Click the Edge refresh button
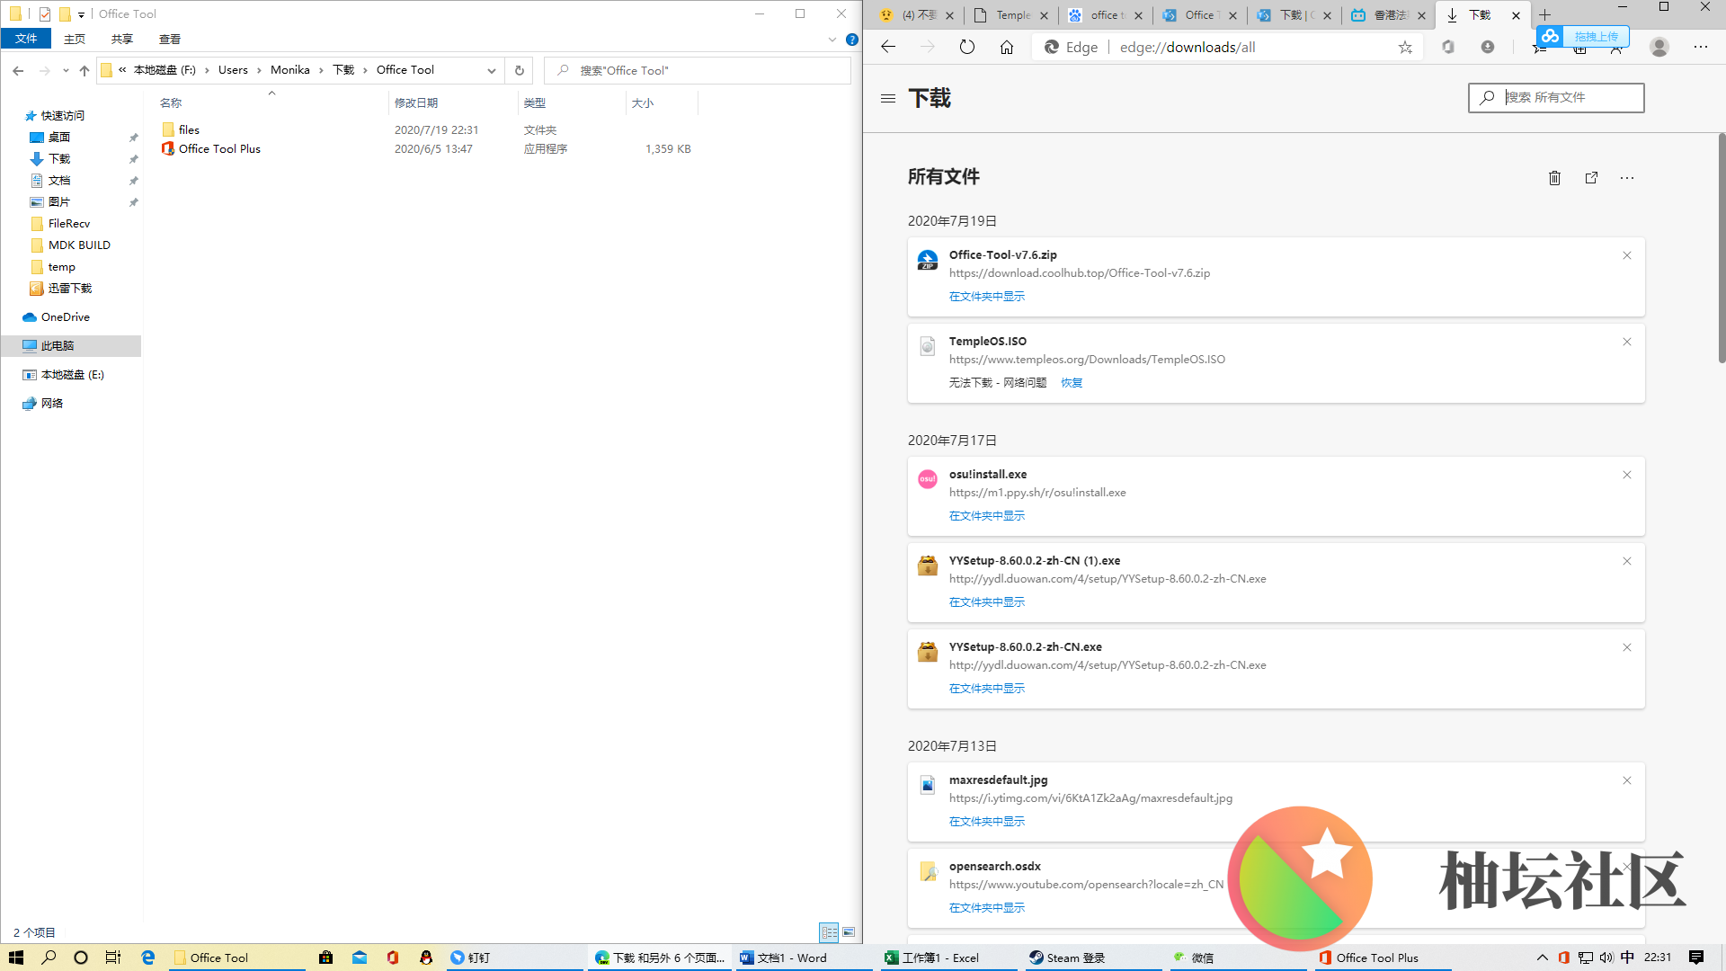This screenshot has width=1726, height=971. coord(966,47)
